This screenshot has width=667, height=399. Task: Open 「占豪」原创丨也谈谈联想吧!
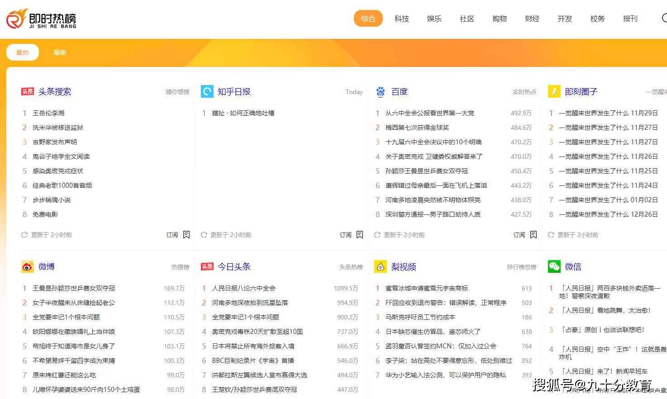tap(602, 330)
